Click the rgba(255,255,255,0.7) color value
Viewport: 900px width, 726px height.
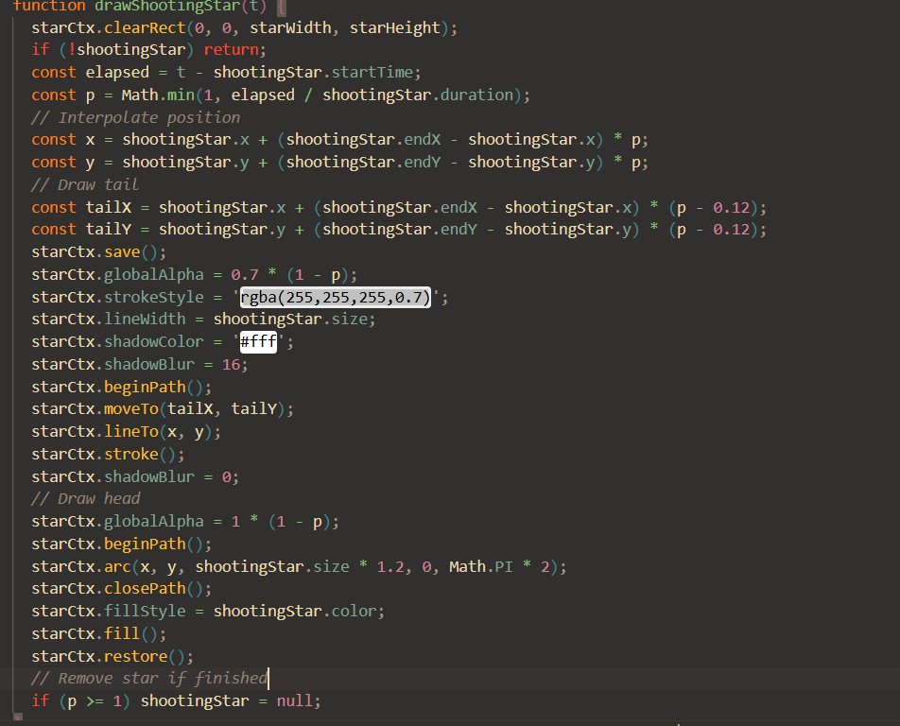tap(335, 298)
